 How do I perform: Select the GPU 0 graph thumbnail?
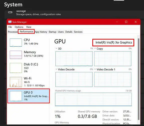(16, 96)
